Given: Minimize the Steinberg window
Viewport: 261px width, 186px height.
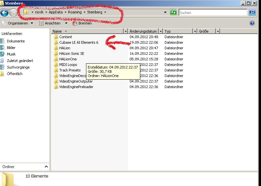Looking at the screenshot, I should (x=243, y=3).
